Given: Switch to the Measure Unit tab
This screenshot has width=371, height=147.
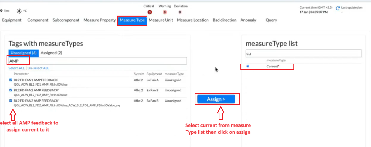Looking at the screenshot, I should (161, 20).
